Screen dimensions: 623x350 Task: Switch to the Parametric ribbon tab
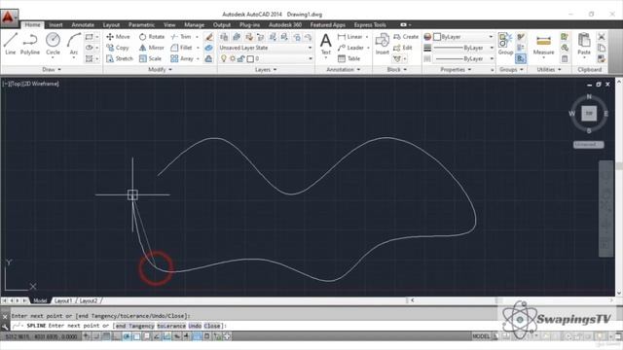click(141, 24)
